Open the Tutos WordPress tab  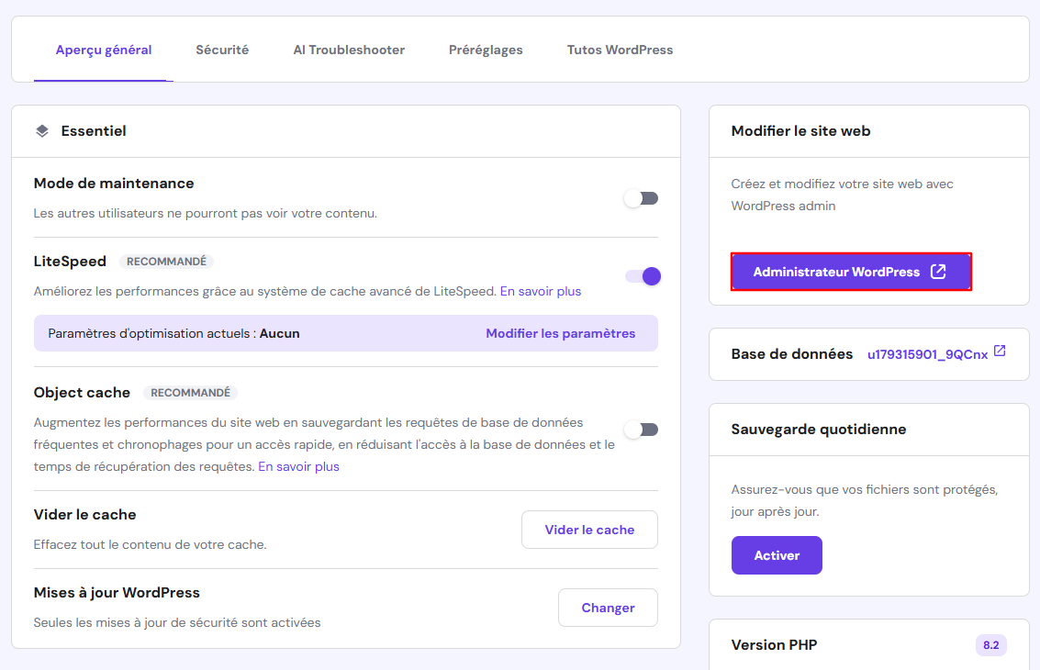(x=620, y=50)
